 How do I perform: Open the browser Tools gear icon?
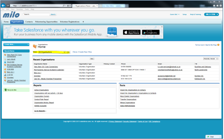pos(220,6)
